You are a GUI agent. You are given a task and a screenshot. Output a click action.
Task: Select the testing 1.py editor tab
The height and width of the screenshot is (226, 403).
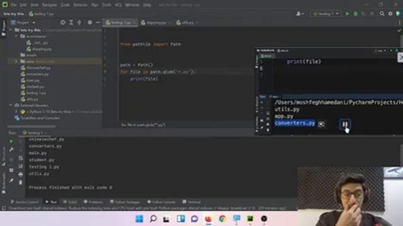click(x=120, y=23)
